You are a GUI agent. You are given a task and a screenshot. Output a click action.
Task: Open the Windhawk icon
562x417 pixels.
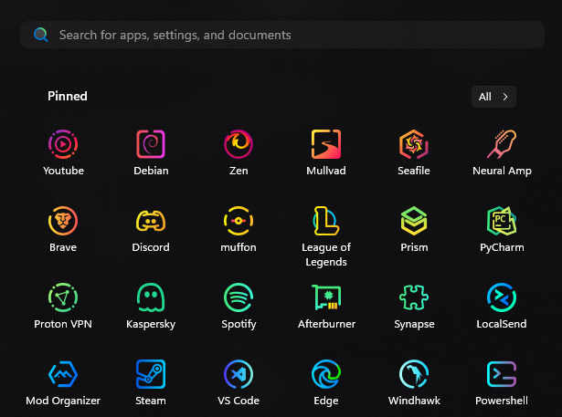point(414,374)
